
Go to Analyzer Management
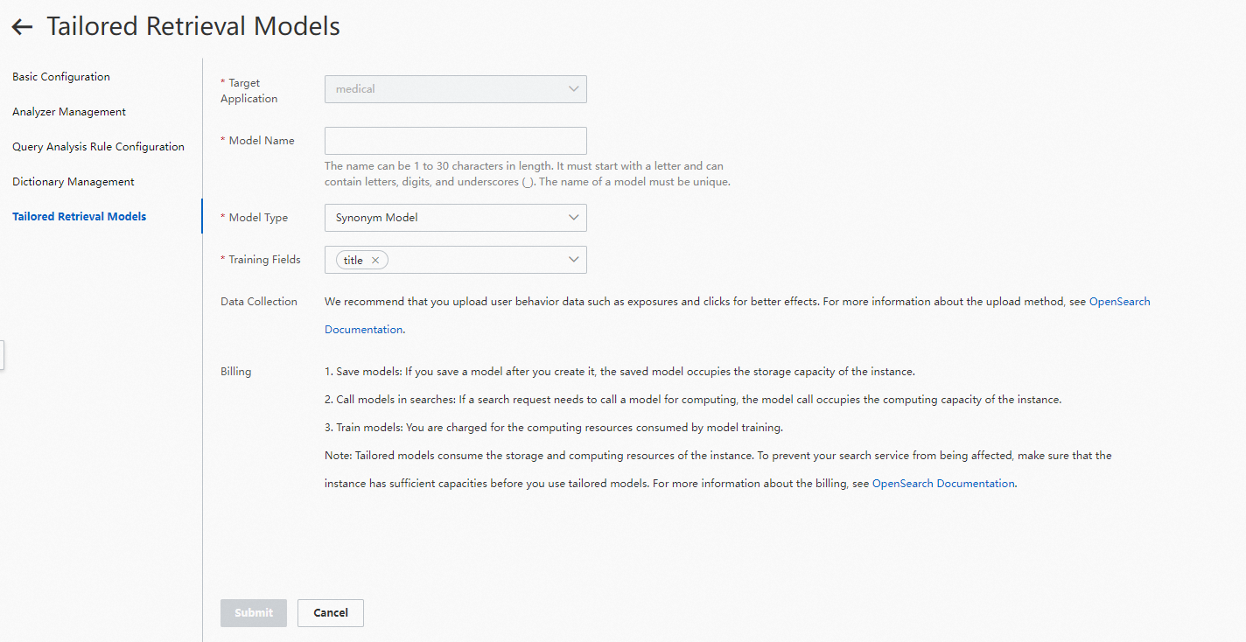point(69,112)
